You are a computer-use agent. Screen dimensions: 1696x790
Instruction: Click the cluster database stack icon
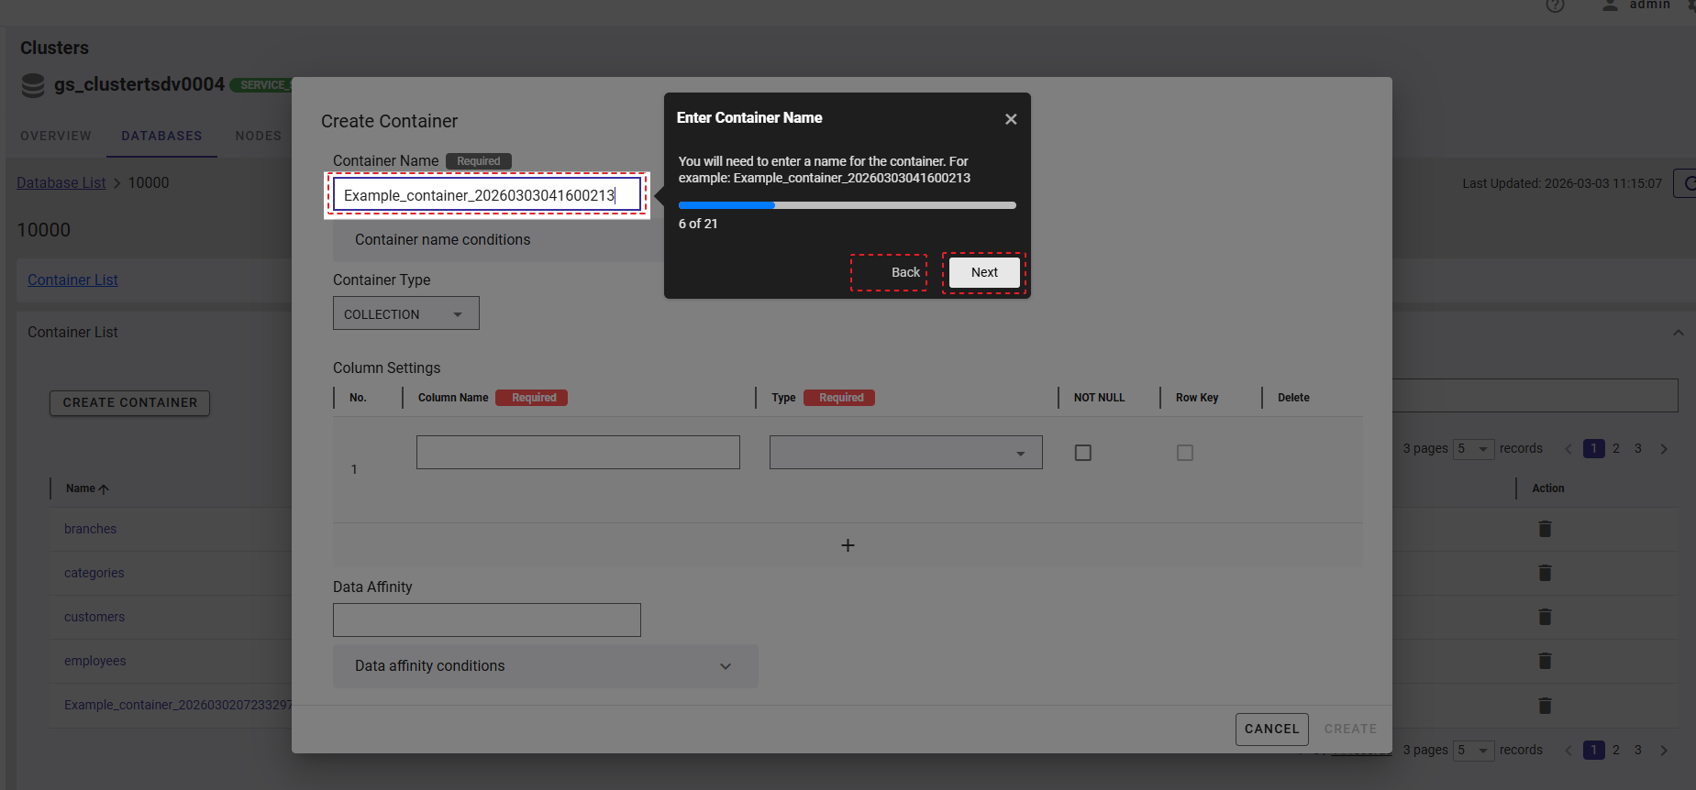pyautogui.click(x=33, y=85)
